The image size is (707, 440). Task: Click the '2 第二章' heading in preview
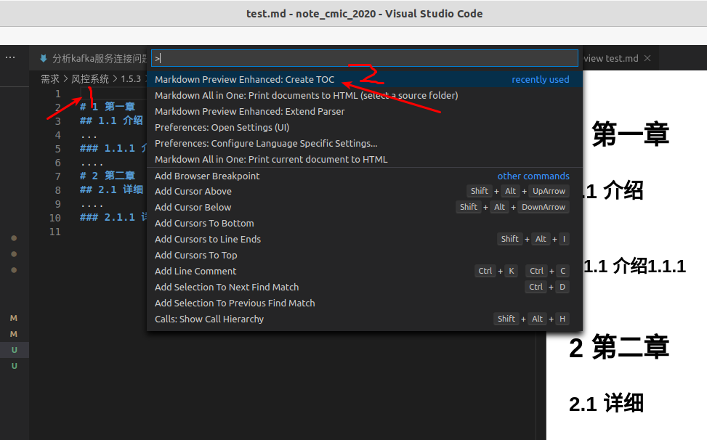[619, 347]
